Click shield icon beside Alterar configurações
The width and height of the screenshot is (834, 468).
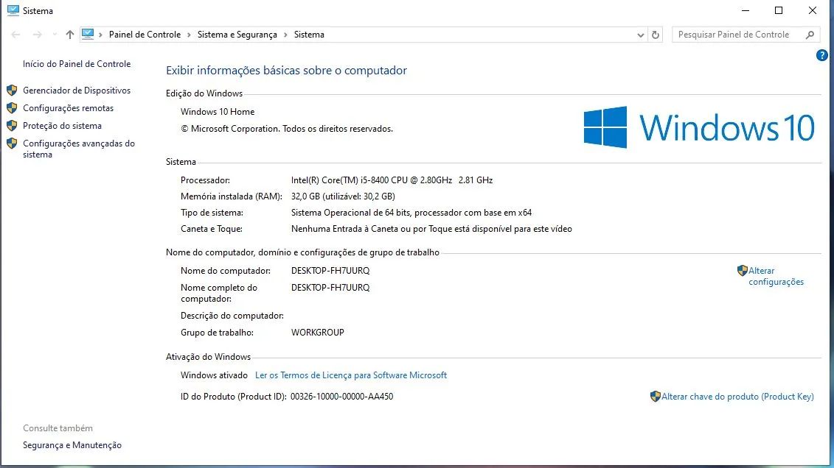click(x=743, y=271)
